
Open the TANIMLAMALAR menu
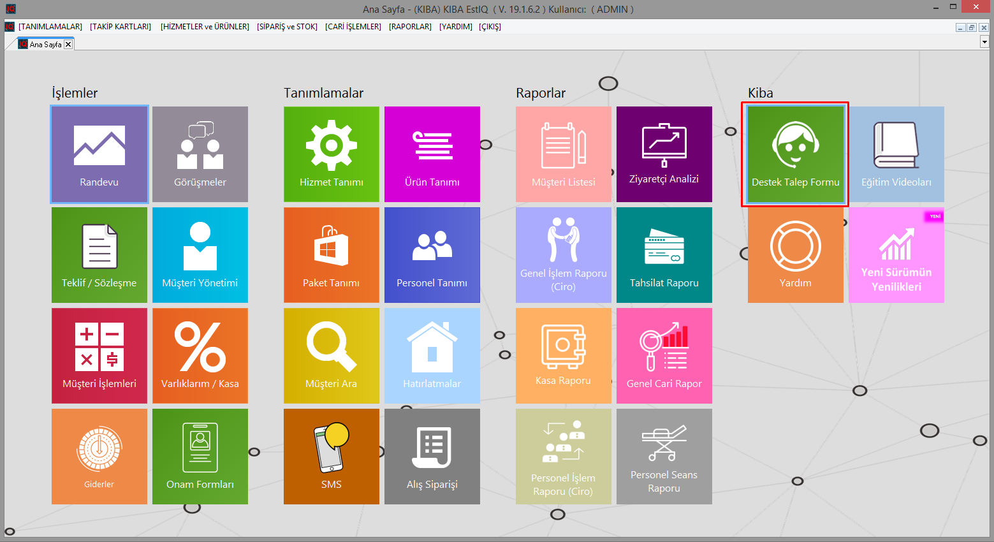(x=50, y=27)
